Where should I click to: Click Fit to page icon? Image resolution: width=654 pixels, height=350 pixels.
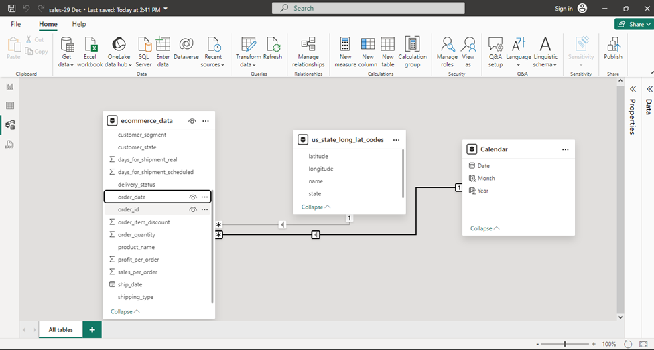[x=643, y=344]
